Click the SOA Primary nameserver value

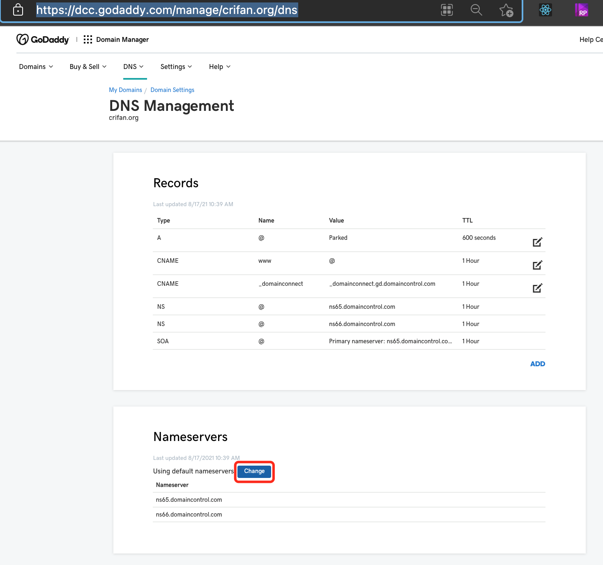pos(390,341)
